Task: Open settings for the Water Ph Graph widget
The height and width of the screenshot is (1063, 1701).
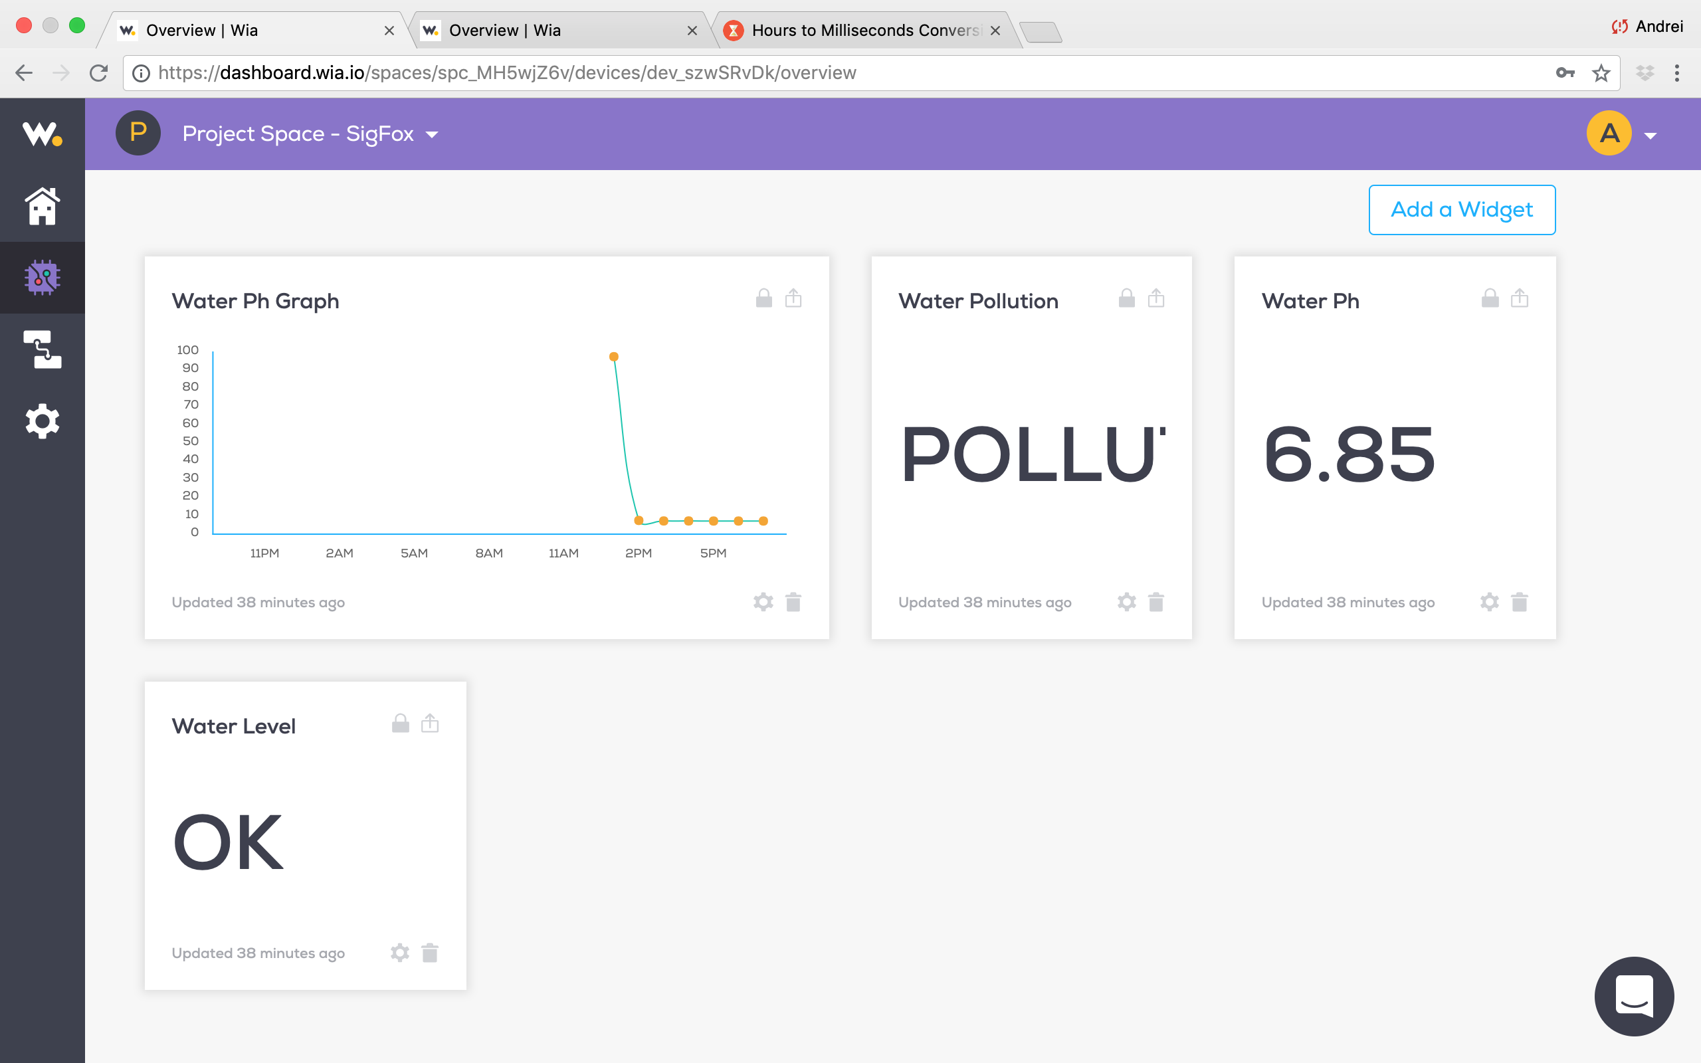Action: [x=763, y=602]
